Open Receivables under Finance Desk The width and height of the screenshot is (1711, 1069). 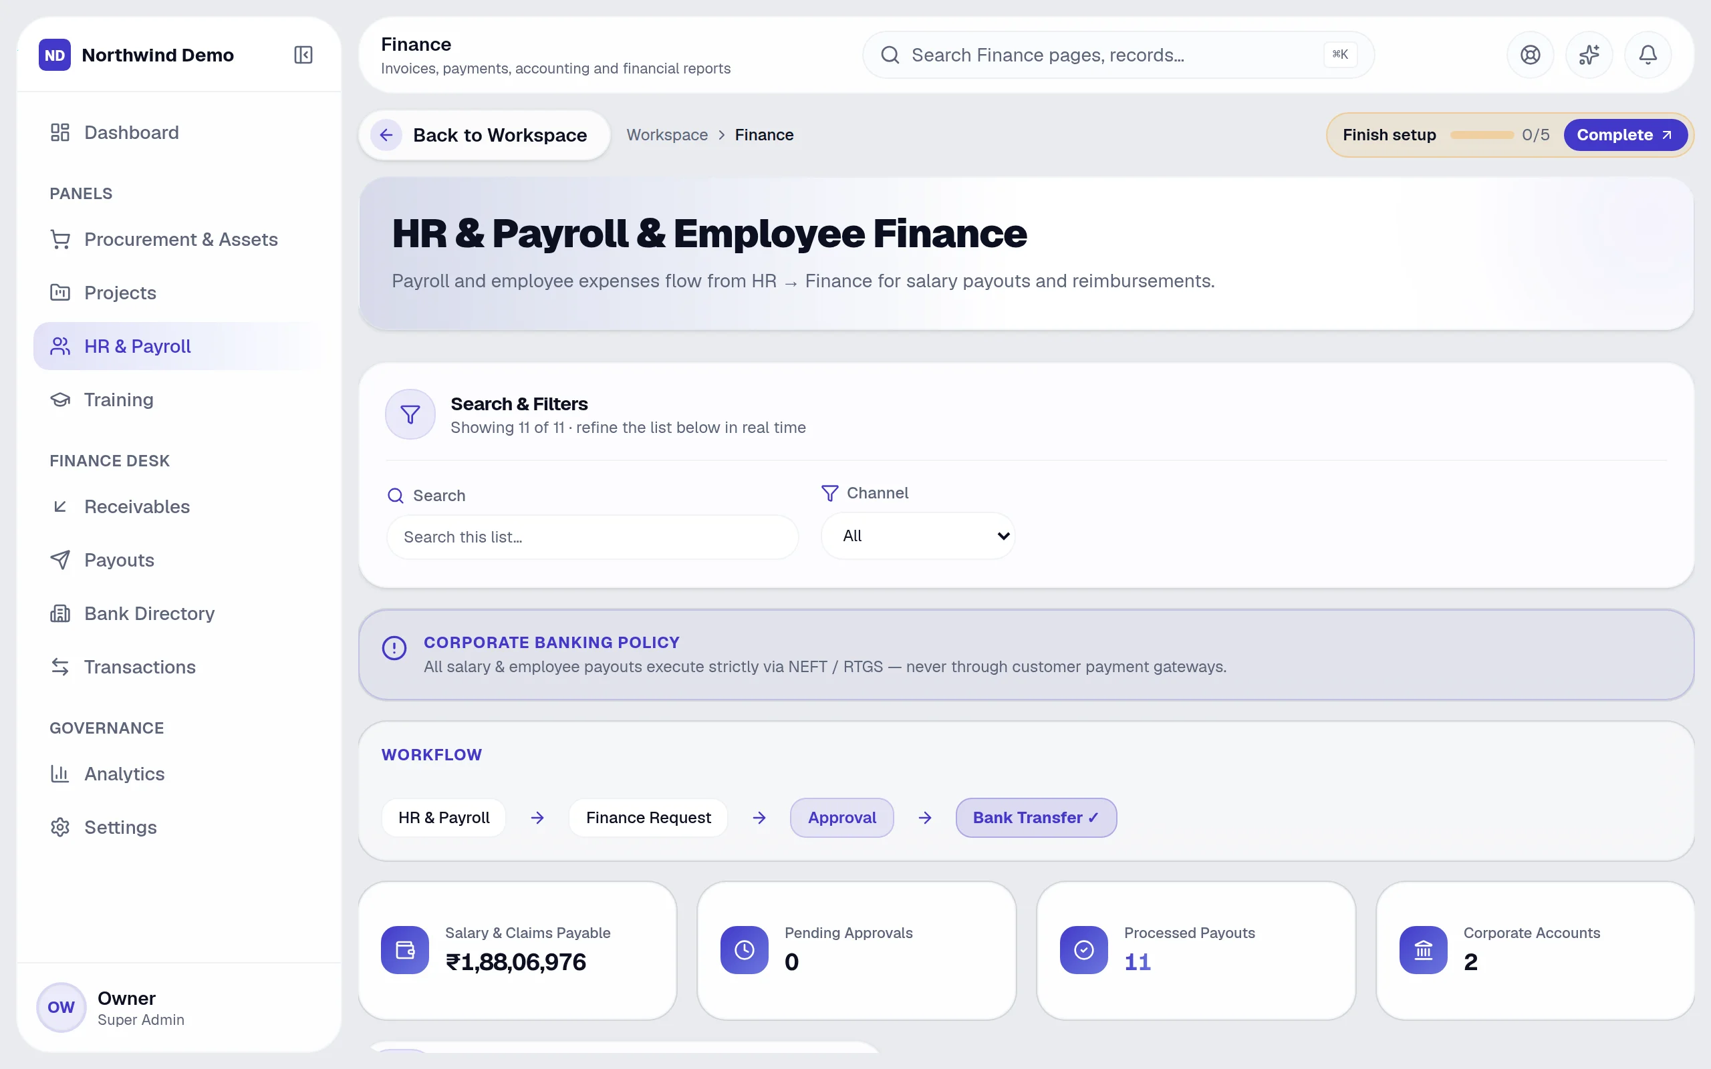[178, 506]
